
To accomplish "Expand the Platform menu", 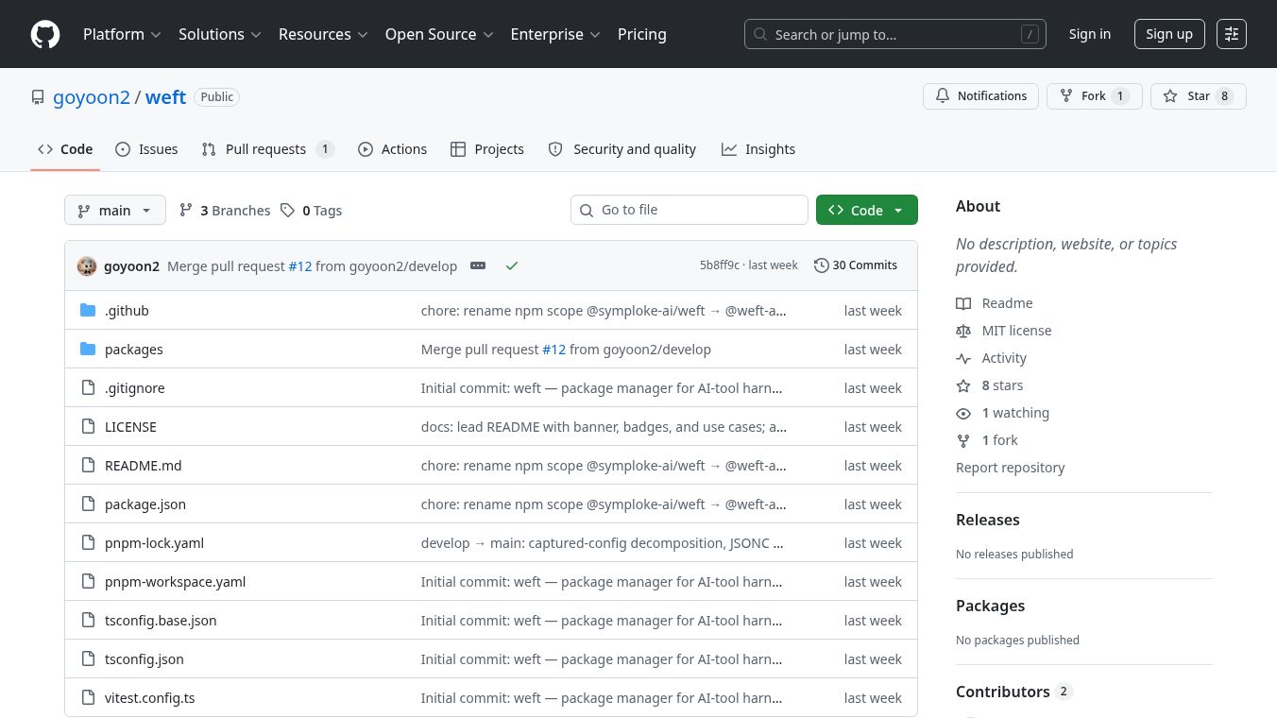I will coord(122,34).
